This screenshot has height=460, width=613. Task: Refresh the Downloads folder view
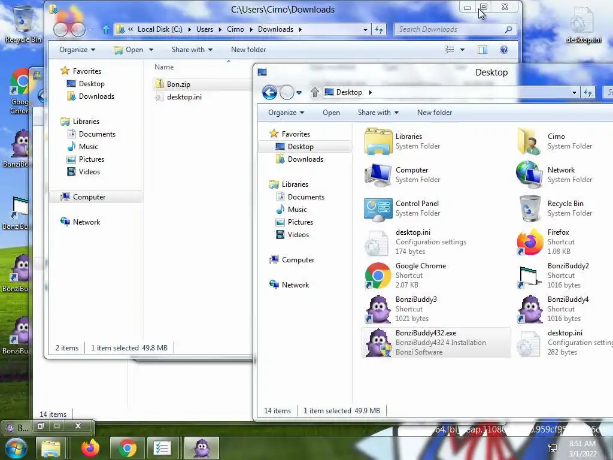coord(379,29)
